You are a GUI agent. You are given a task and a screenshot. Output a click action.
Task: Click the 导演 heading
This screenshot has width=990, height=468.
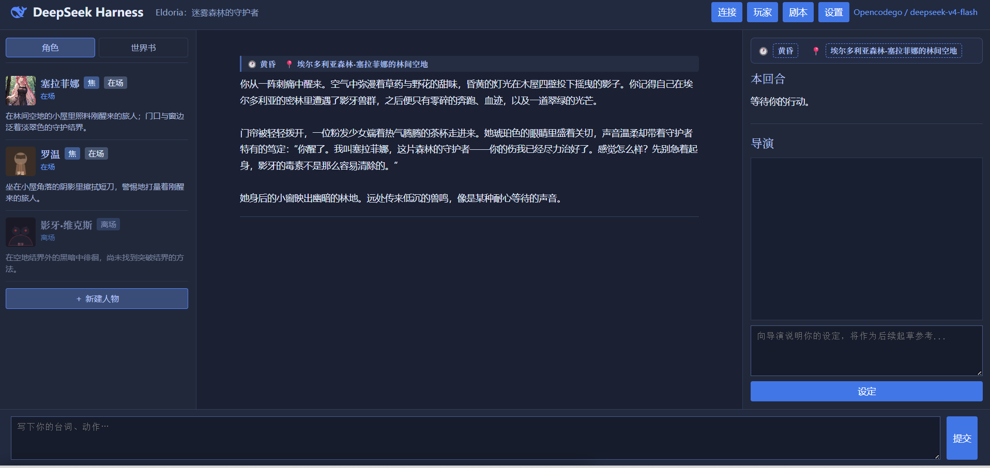pyautogui.click(x=762, y=144)
